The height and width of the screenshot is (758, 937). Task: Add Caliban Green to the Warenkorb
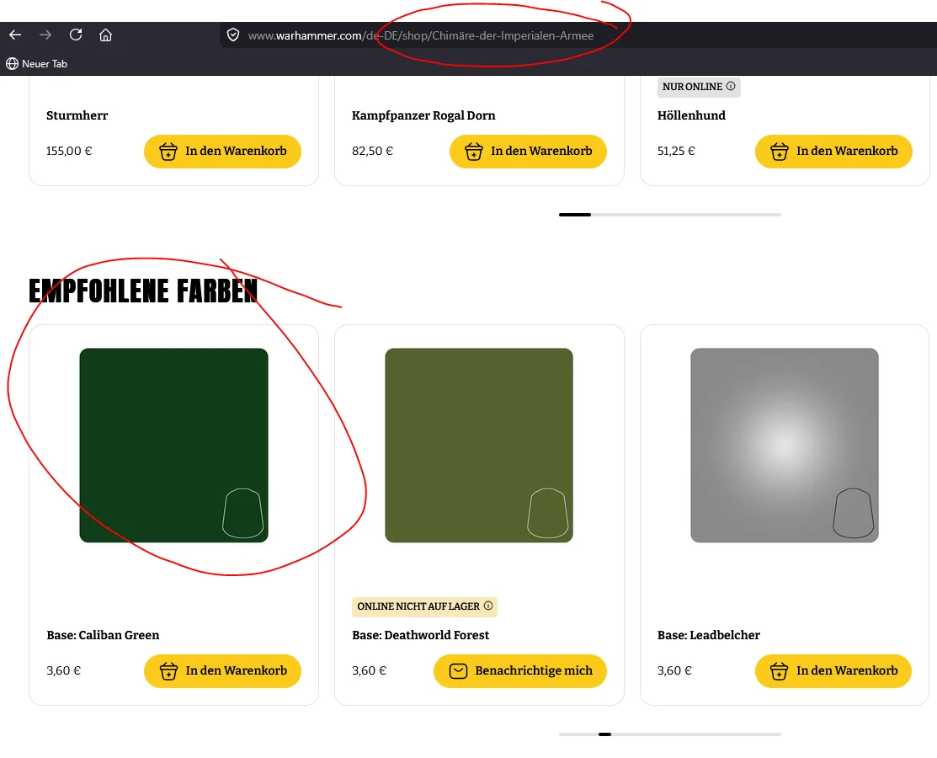pos(222,670)
